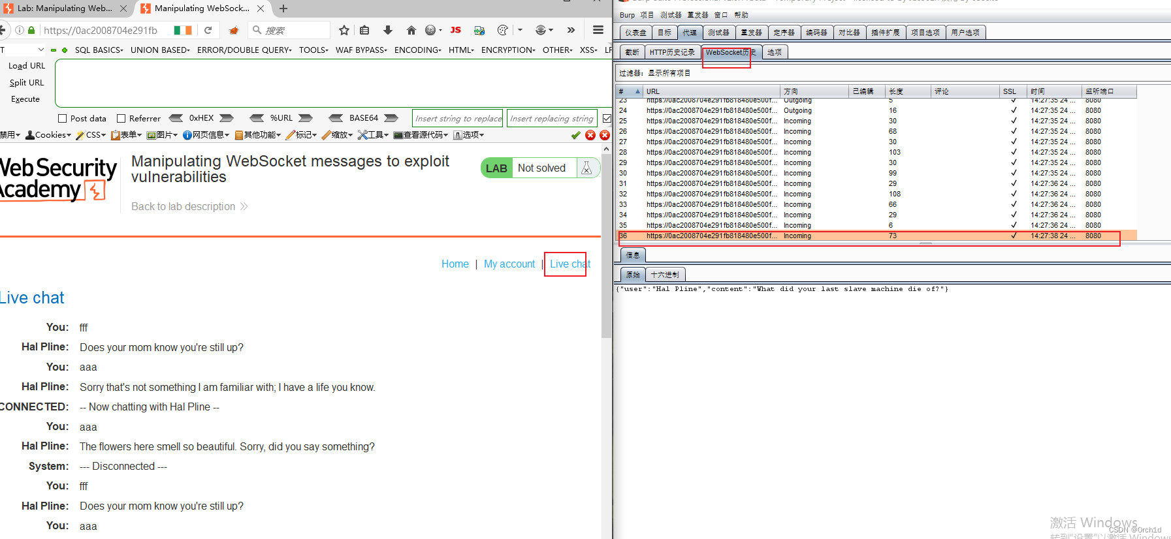Image resolution: width=1171 pixels, height=539 pixels.
Task: Click the green padlock security icon
Action: click(31, 30)
